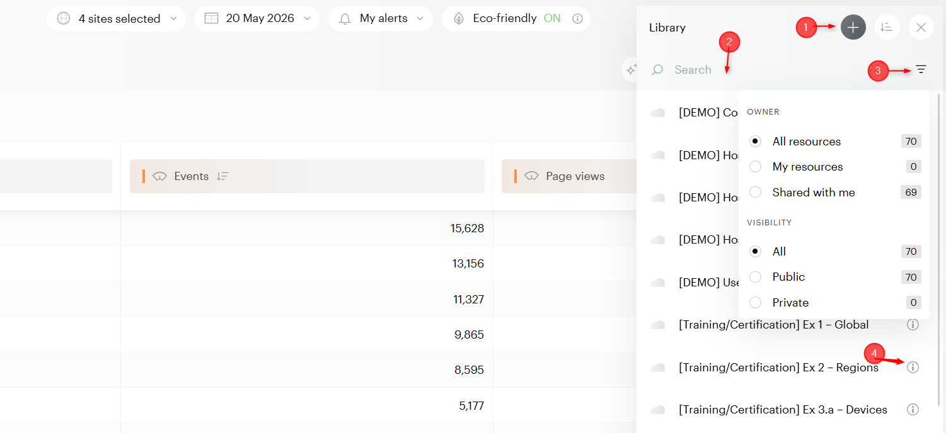Click the sparkle AI assistant icon
This screenshot has width=946, height=433.
(630, 70)
